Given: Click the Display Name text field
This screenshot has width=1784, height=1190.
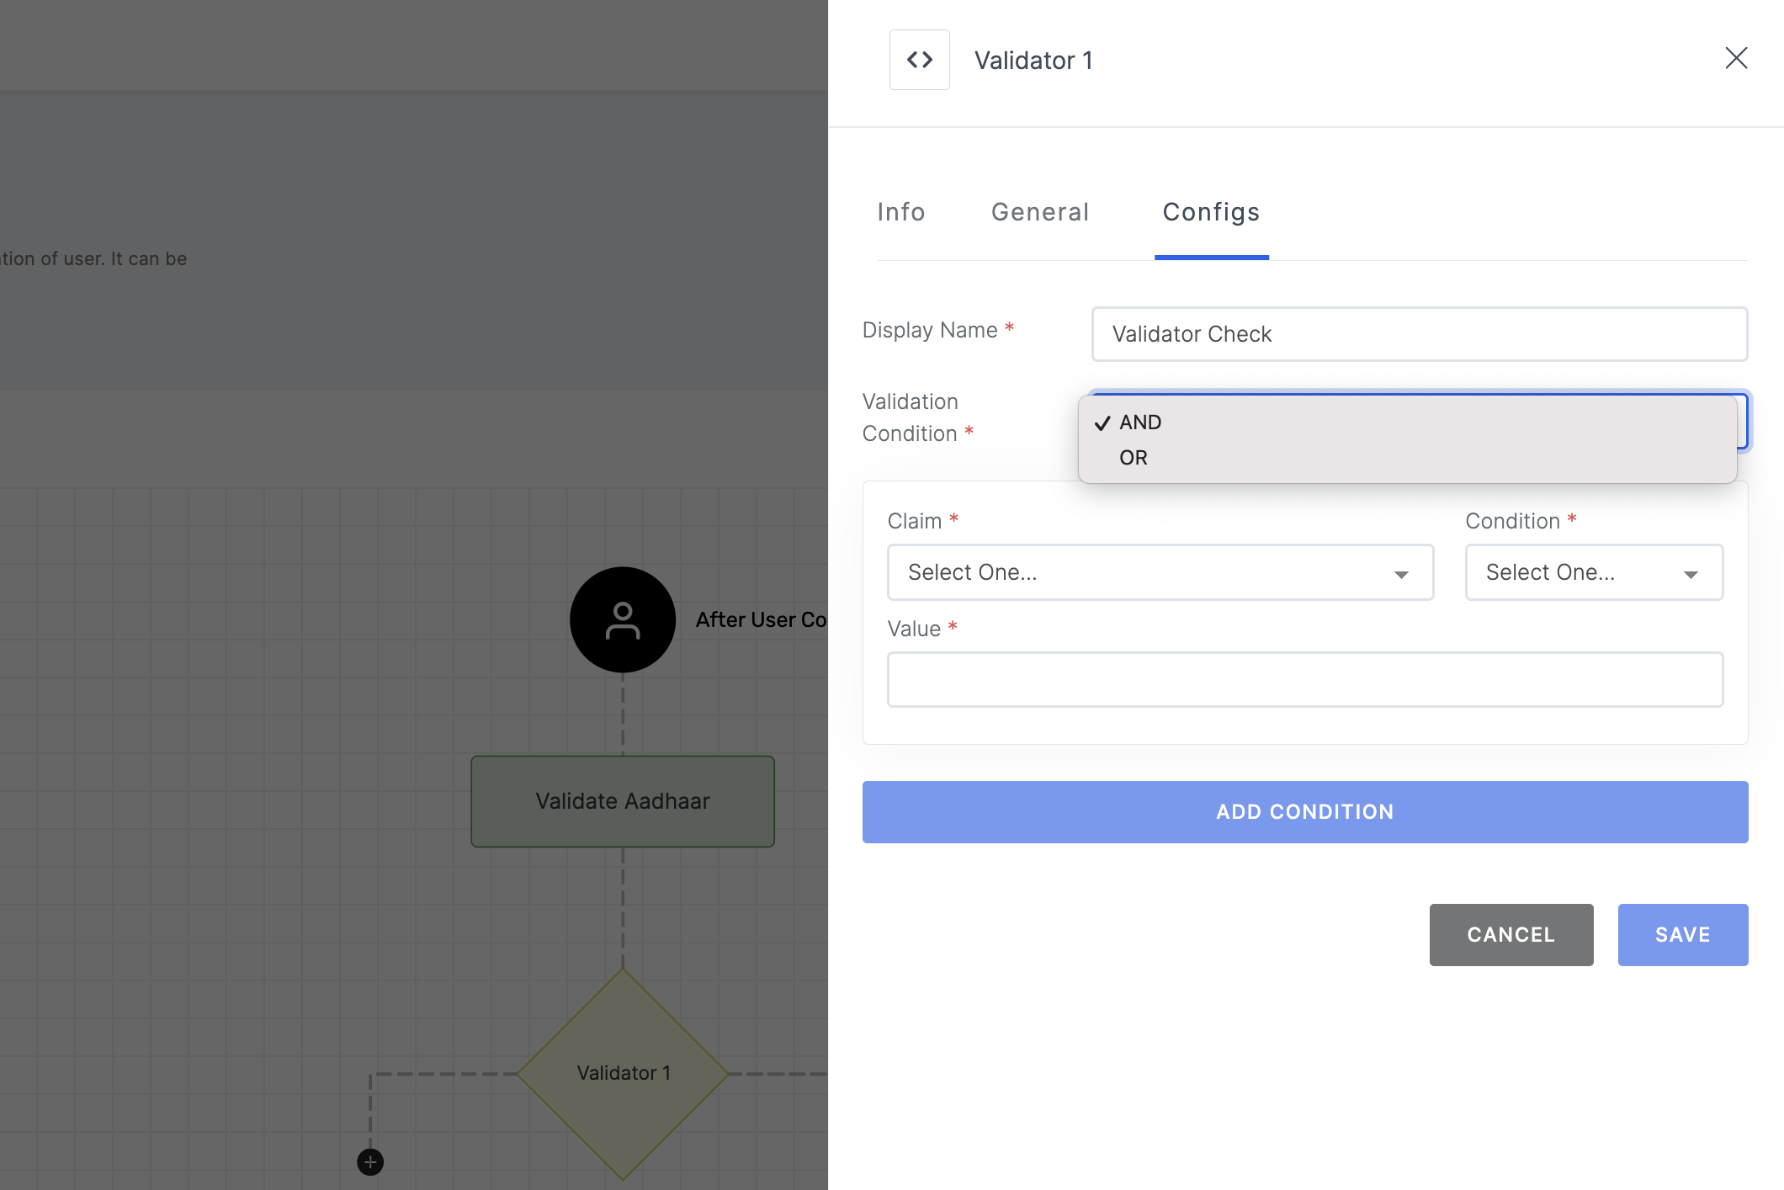Looking at the screenshot, I should click(1419, 333).
